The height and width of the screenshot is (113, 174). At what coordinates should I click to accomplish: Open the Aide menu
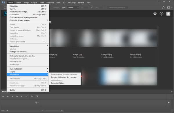coord(88,3)
